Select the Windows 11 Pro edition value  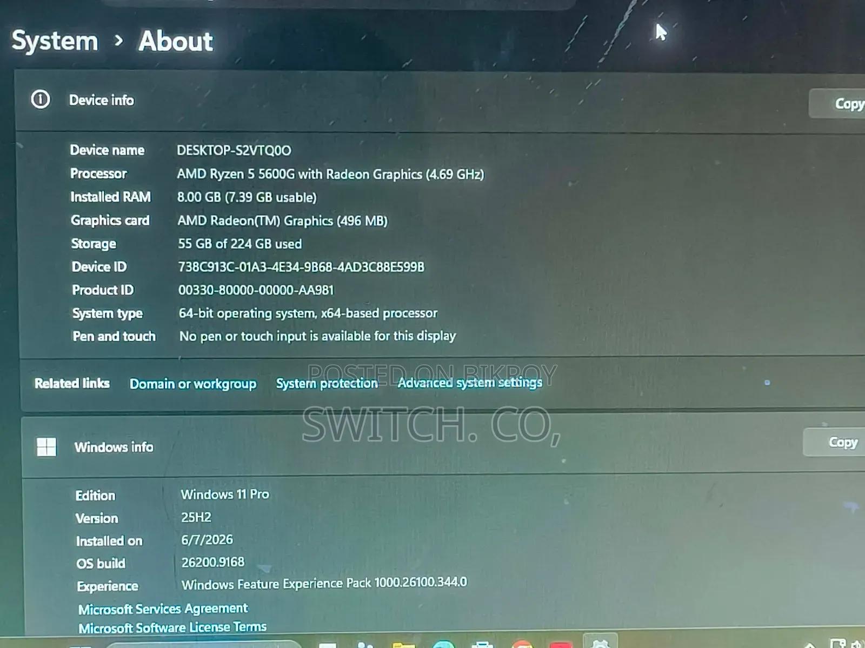[225, 495]
